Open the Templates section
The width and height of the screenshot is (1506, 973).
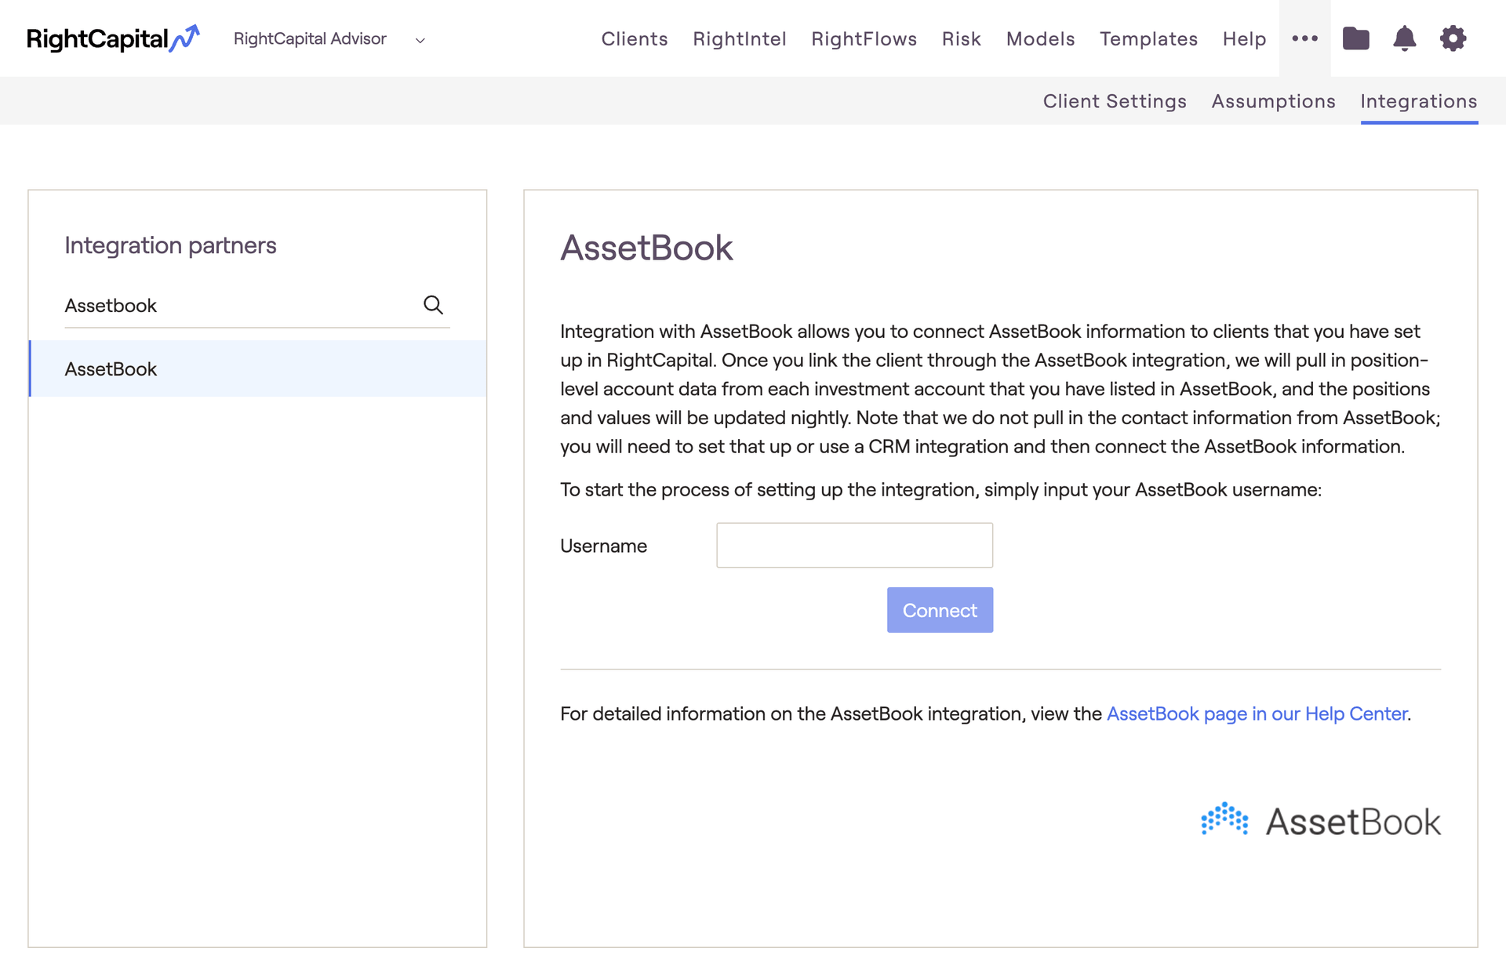[1148, 39]
